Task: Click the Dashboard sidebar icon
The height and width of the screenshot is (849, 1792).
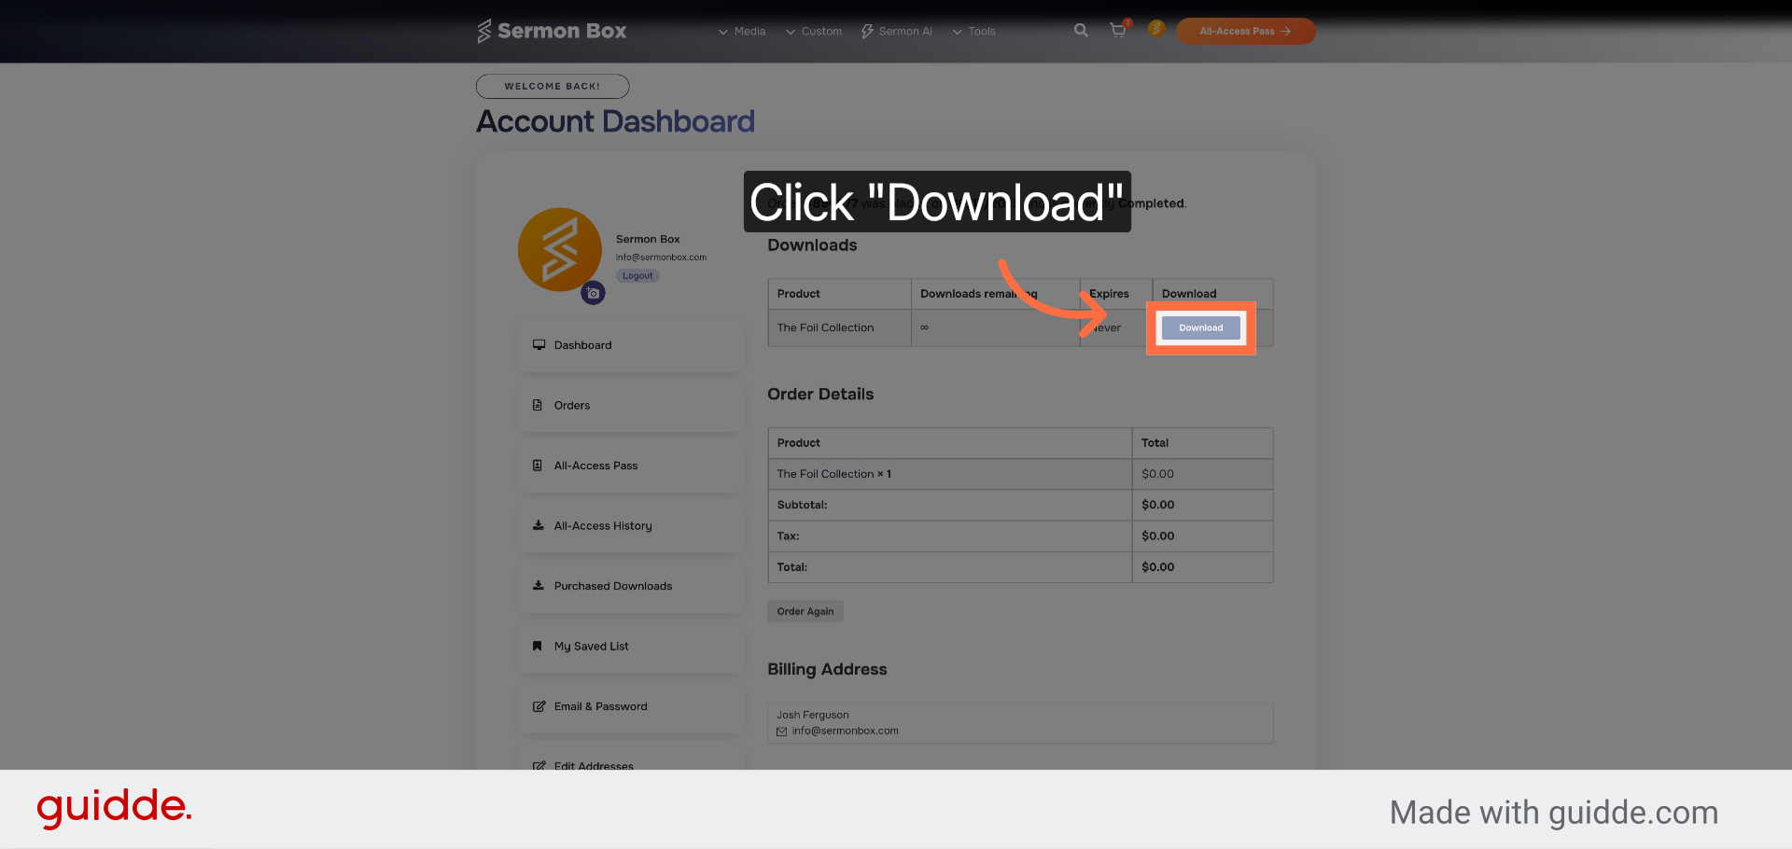Action: click(x=539, y=344)
